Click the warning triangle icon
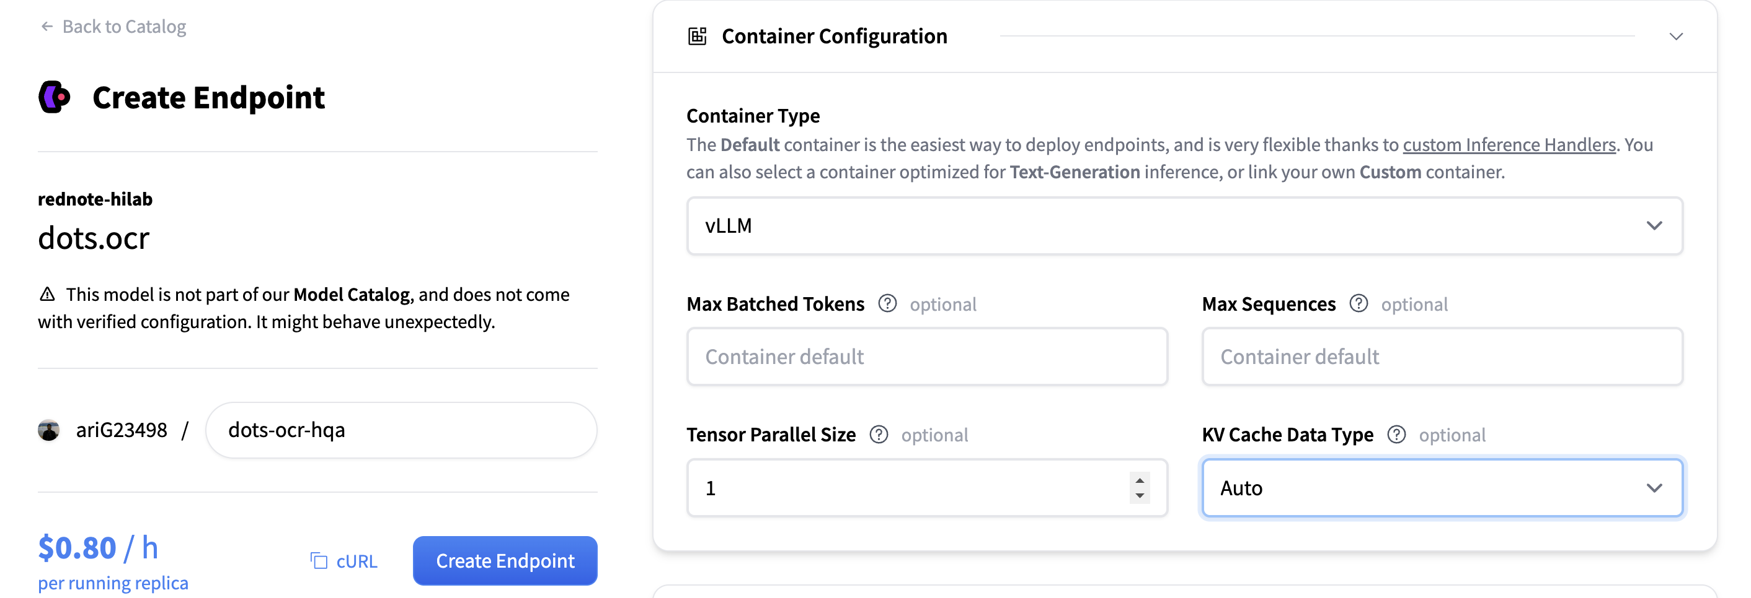1751x598 pixels. (47, 293)
